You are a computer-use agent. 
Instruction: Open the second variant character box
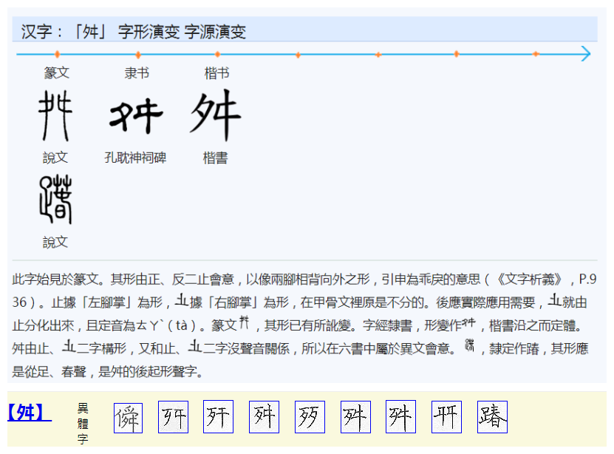click(x=173, y=418)
